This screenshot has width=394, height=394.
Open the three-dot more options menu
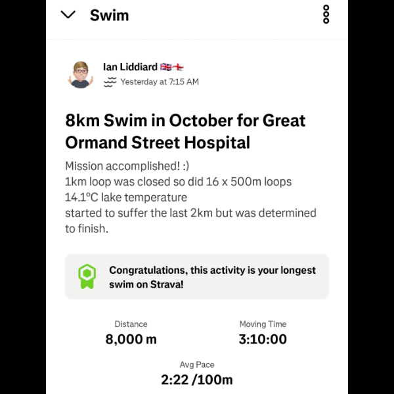[x=326, y=14]
